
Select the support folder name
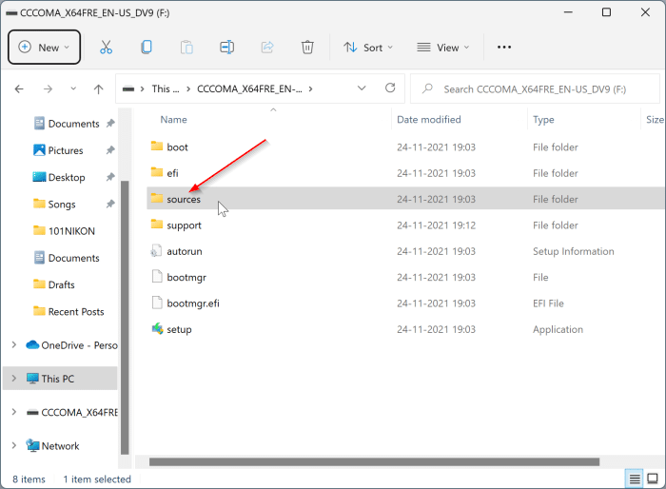184,225
